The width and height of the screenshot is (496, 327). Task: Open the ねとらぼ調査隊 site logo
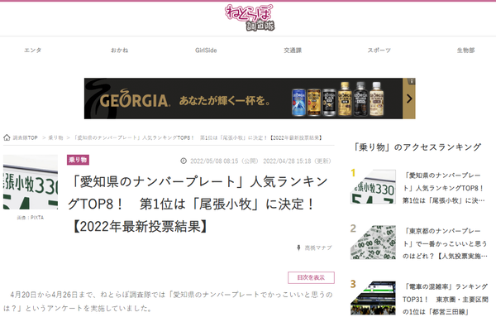(250, 17)
